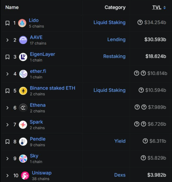Click the Category column header
The width and height of the screenshot is (172, 182).
pos(115,7)
